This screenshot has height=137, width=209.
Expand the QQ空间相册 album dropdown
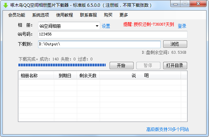(69, 26)
